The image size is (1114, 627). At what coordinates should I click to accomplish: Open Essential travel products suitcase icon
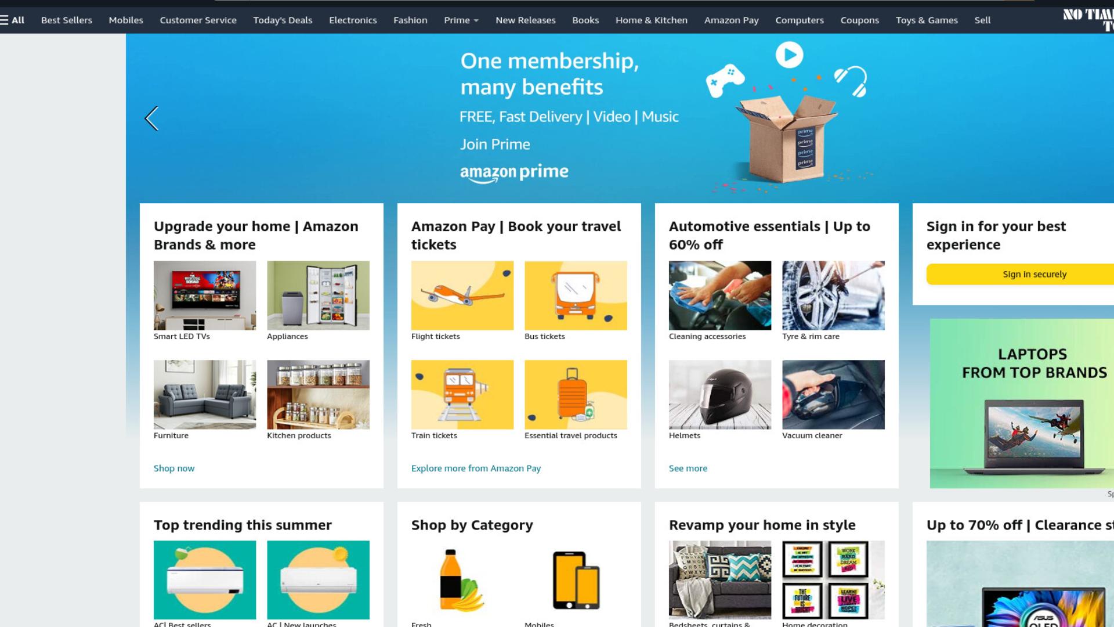pyautogui.click(x=576, y=395)
